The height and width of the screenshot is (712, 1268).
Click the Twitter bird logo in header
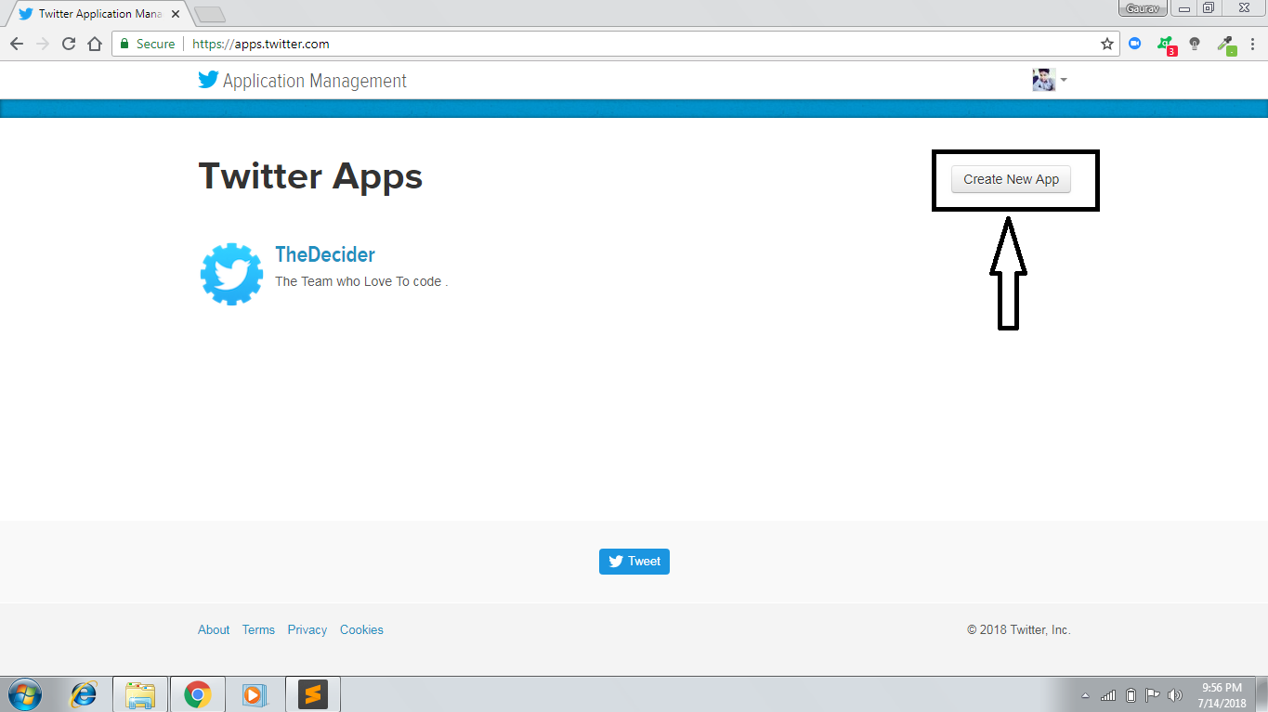pos(208,80)
